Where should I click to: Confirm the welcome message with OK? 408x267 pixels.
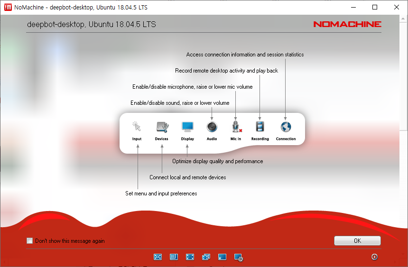pos(357,241)
